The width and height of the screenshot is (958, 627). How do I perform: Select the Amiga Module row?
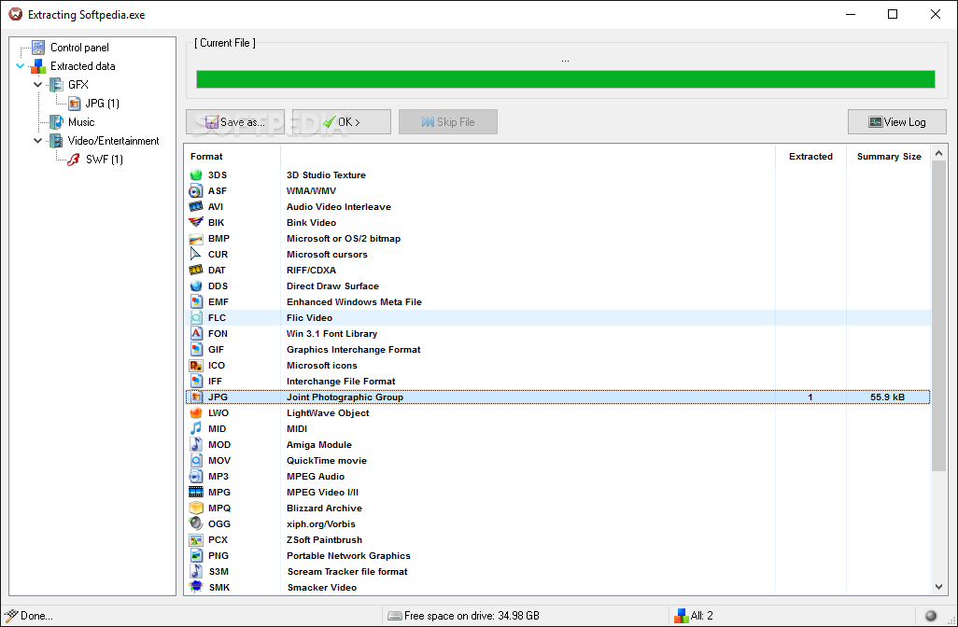[x=557, y=444]
